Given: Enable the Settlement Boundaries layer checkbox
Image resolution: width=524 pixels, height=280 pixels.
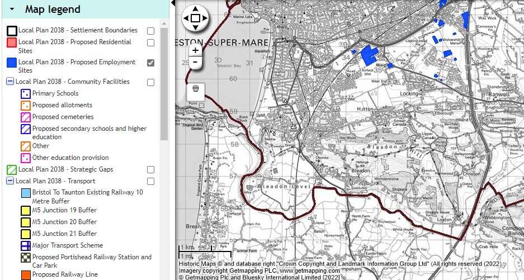Looking at the screenshot, I should pyautogui.click(x=151, y=31).
